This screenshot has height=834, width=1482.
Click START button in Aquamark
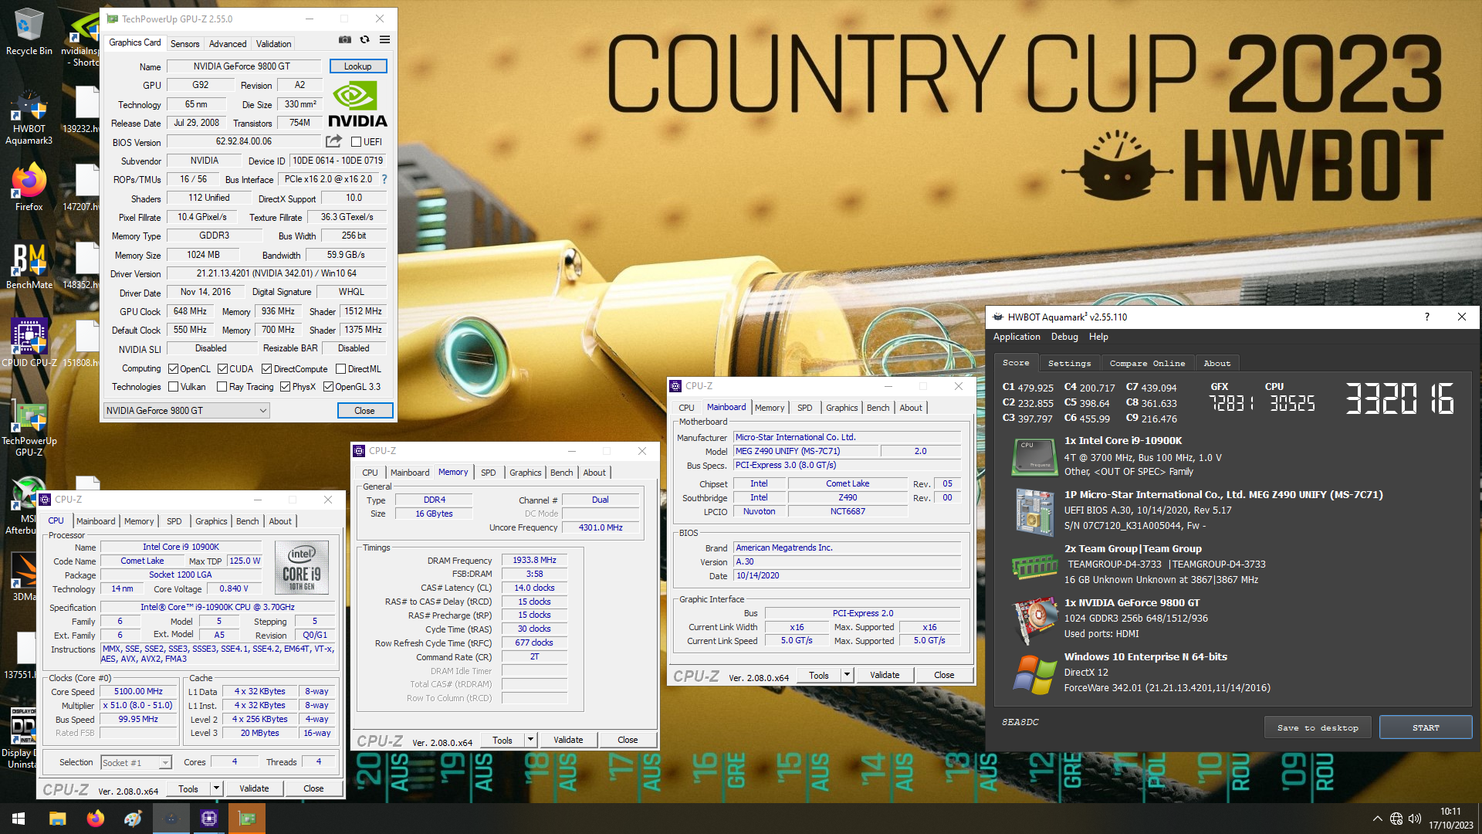click(x=1426, y=727)
